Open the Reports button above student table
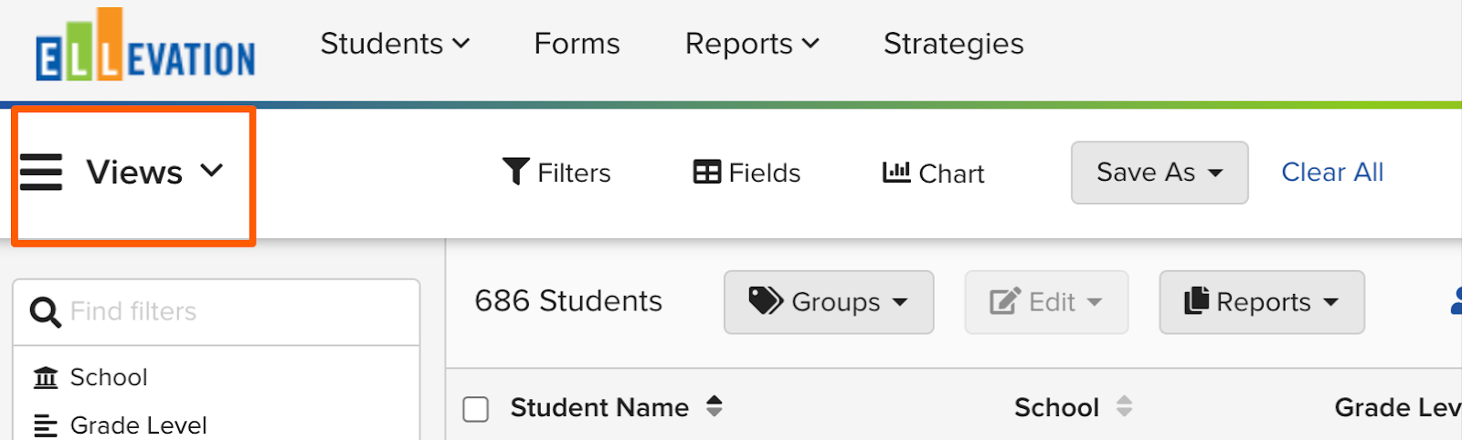This screenshot has height=440, width=1462. pyautogui.click(x=1262, y=302)
